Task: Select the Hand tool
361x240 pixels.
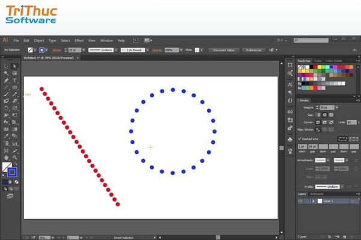Action: [6, 158]
